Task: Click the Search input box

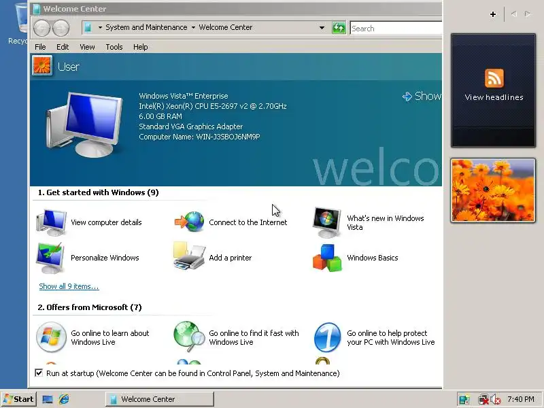Action: tap(396, 28)
